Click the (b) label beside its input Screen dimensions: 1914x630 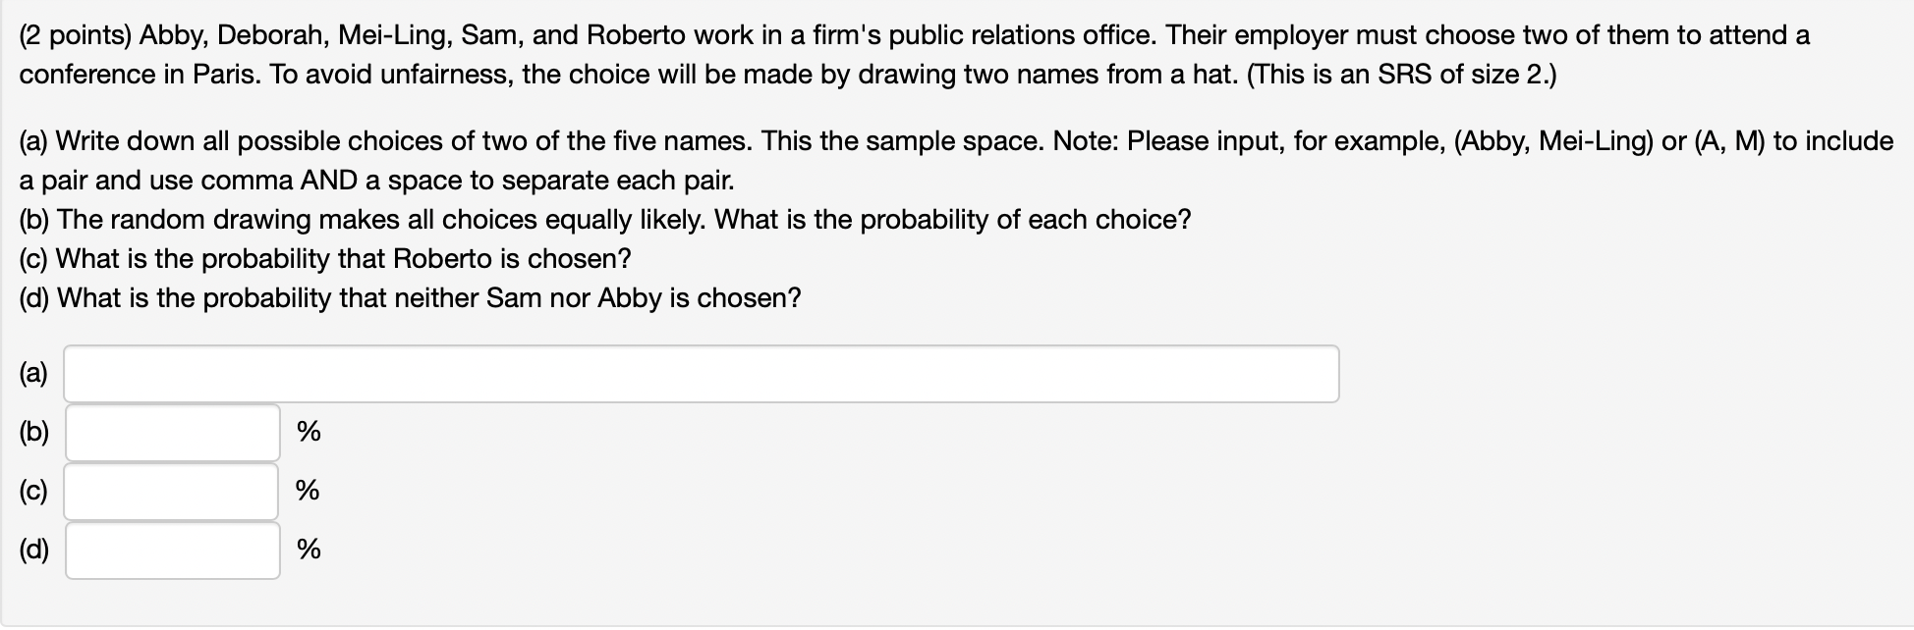(34, 433)
